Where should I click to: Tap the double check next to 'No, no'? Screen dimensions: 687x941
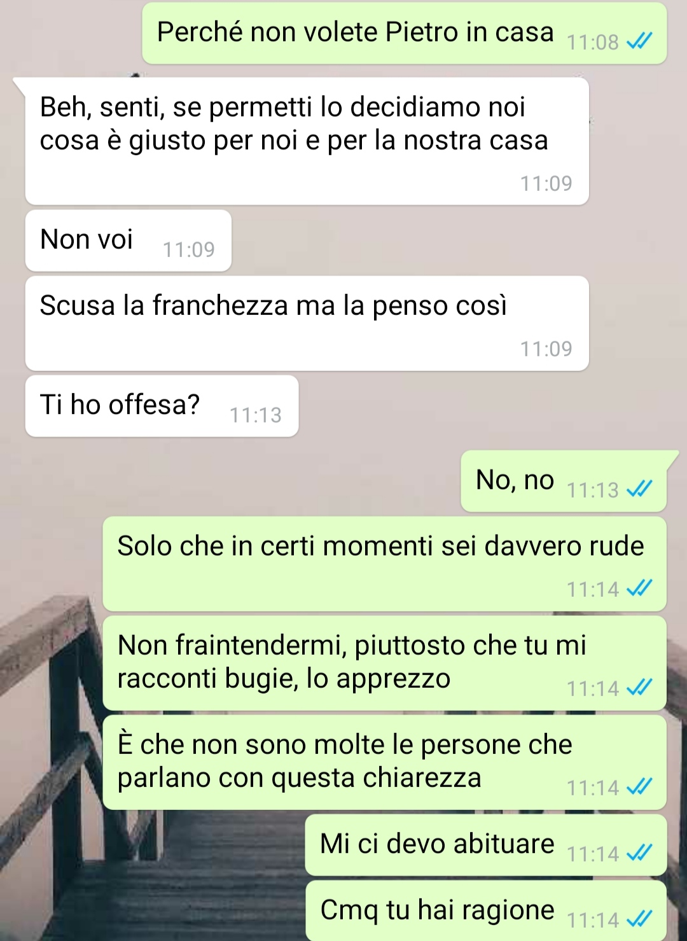(639, 489)
